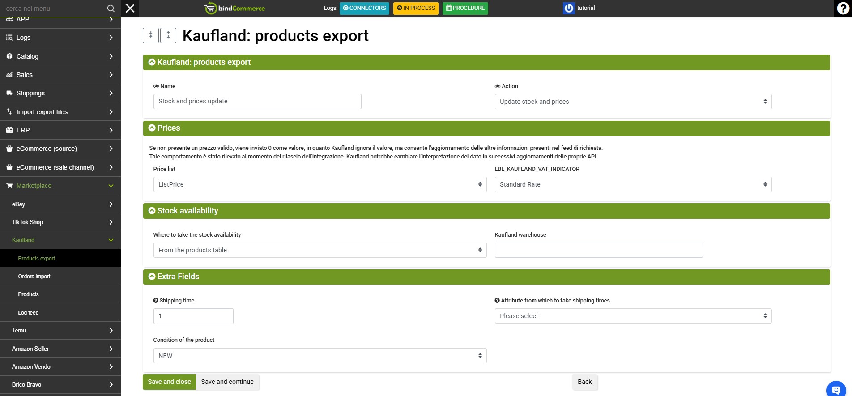Image resolution: width=852 pixels, height=396 pixels.
Task: Click the ERP factory icon
Action: point(9,130)
